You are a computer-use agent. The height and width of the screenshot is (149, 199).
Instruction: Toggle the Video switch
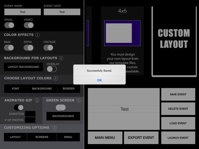point(29,25)
